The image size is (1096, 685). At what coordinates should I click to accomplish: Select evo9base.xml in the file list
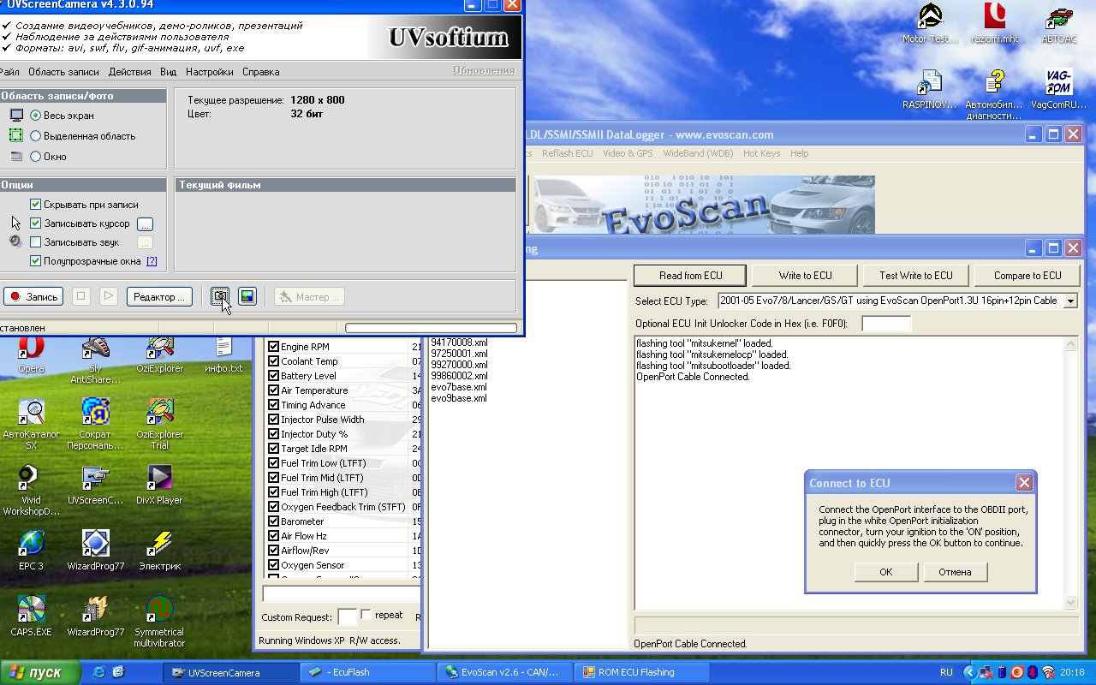click(x=459, y=398)
